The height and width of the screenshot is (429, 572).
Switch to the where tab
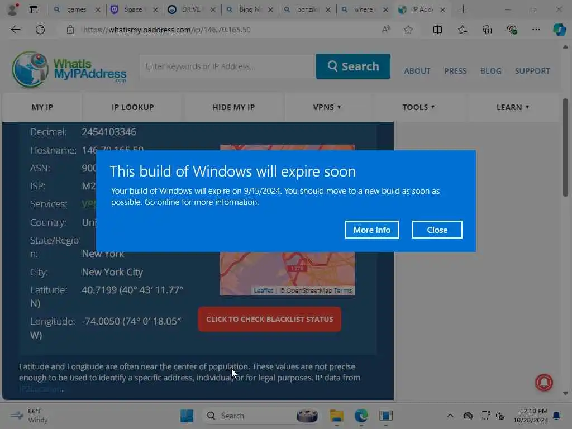[x=363, y=9]
